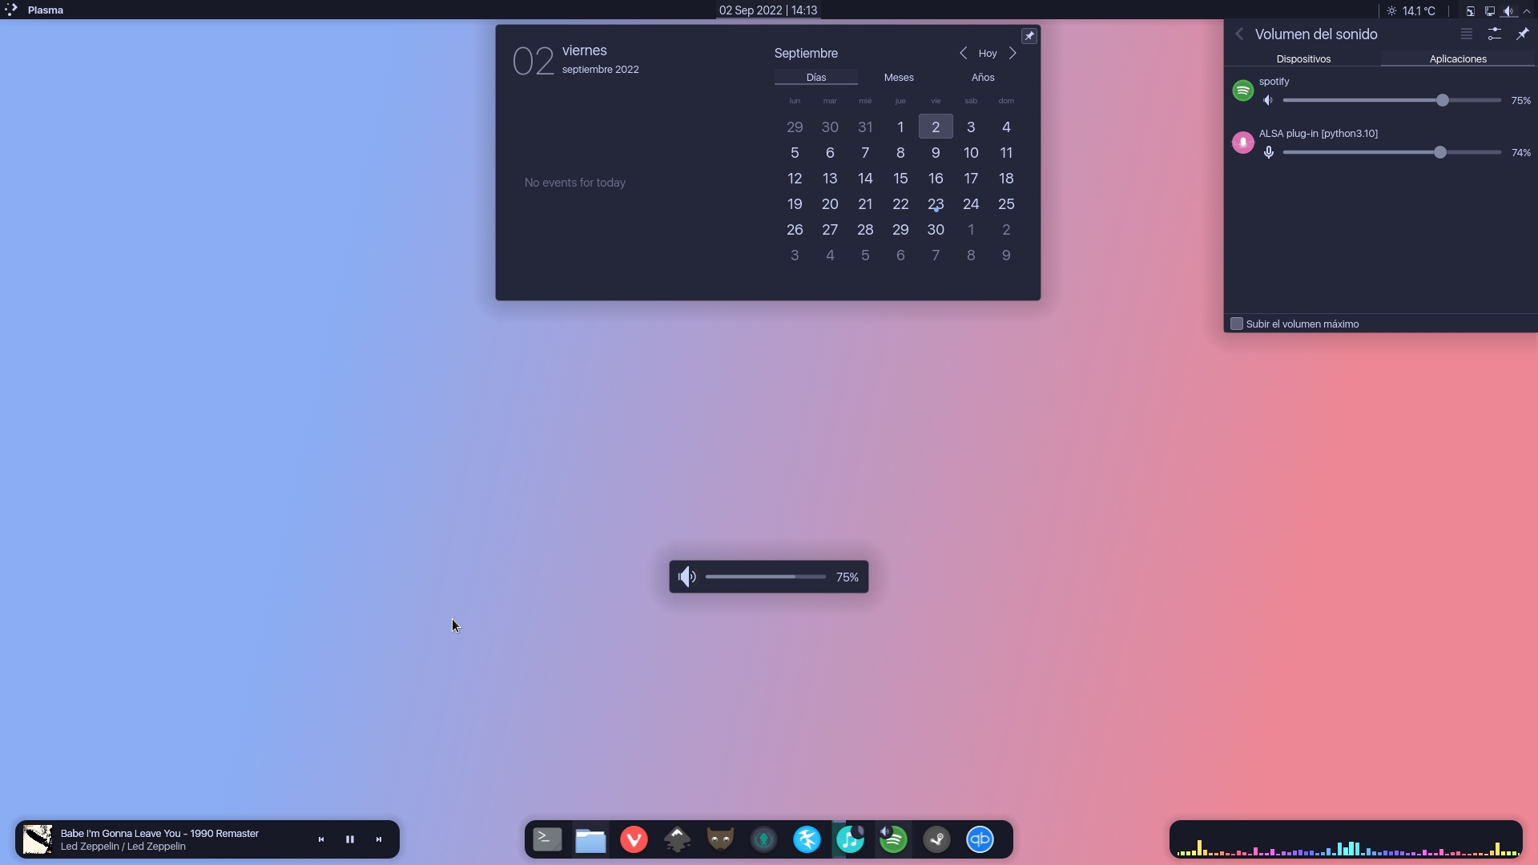Image resolution: width=1538 pixels, height=865 pixels.
Task: Launch Inkscape from the dock
Action: point(678,839)
